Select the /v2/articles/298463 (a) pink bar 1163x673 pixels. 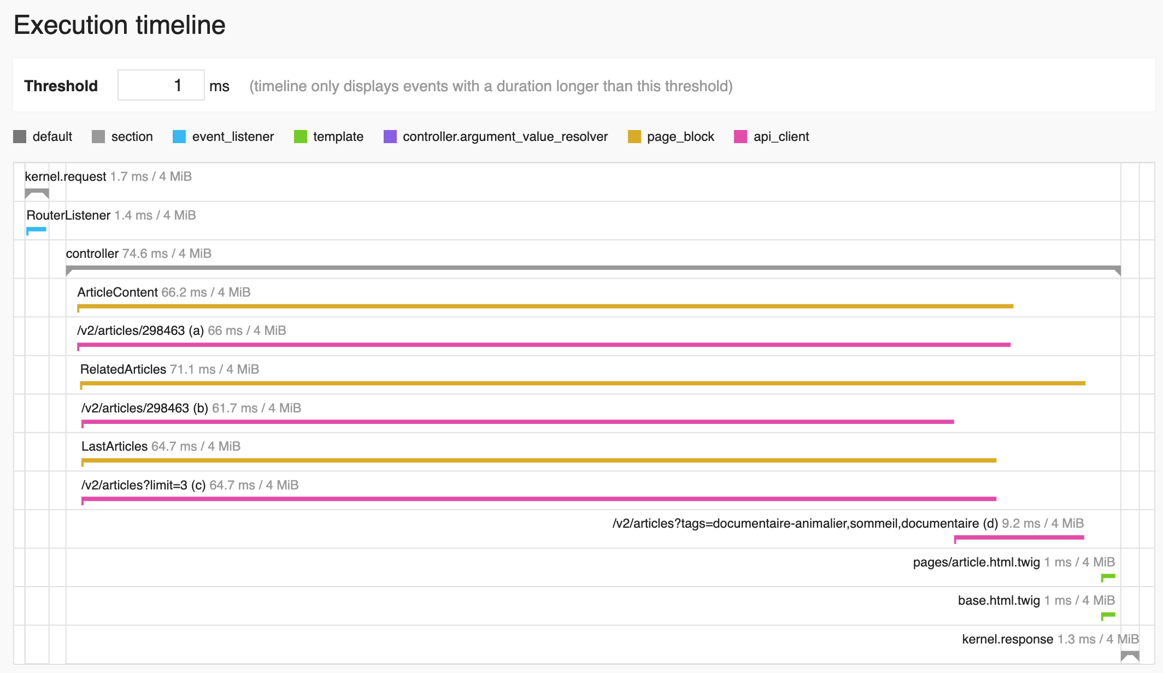point(544,346)
